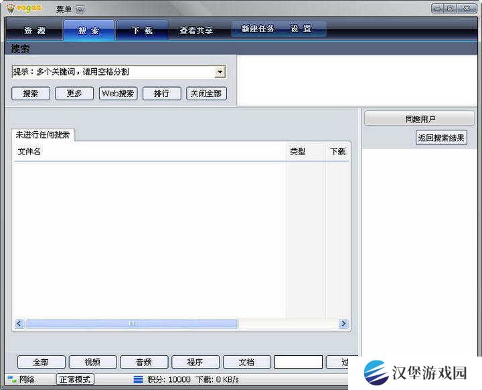Screen dimensions: 482x390
Task: Click the blue bars icon beside 积分
Action: [x=138, y=379]
